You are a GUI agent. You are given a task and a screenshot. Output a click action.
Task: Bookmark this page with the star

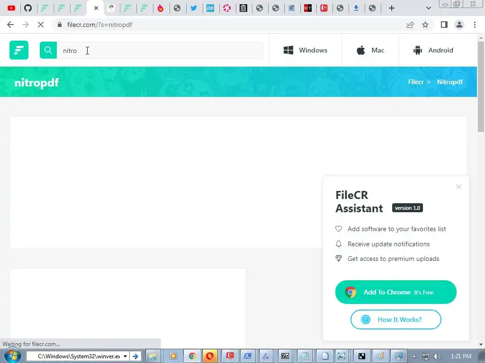(x=425, y=25)
